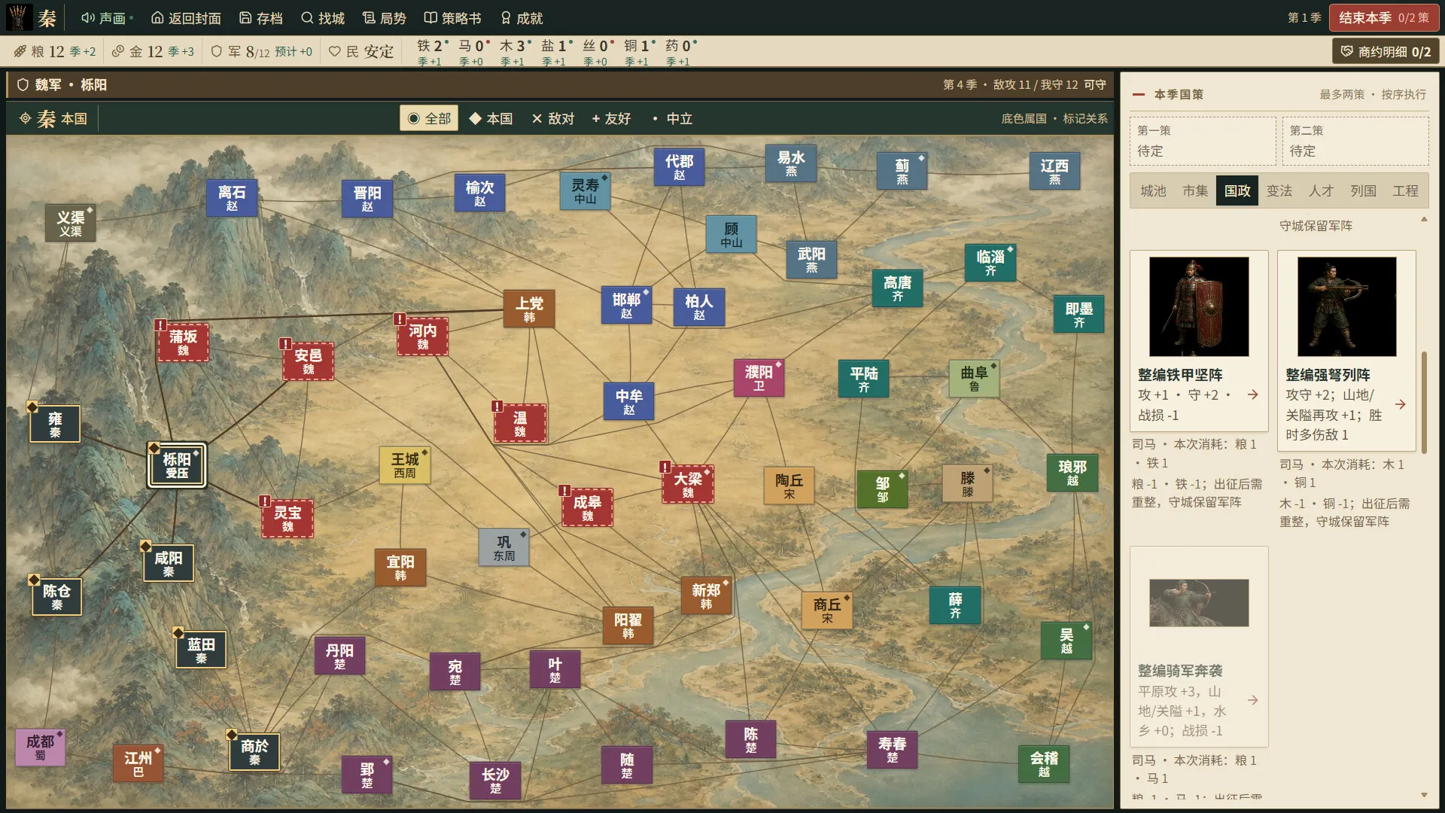Viewport: 1445px width, 813px height.
Task: Open arrow on 整编骑军奔袭 card
Action: (x=1253, y=700)
